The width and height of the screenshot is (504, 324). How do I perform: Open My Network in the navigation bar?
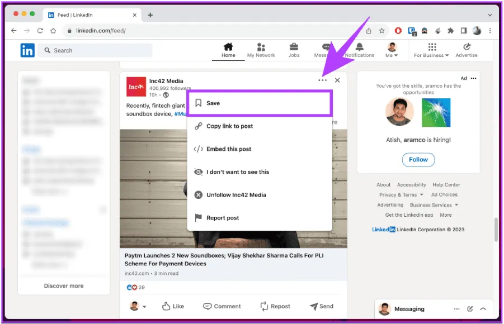pyautogui.click(x=261, y=50)
